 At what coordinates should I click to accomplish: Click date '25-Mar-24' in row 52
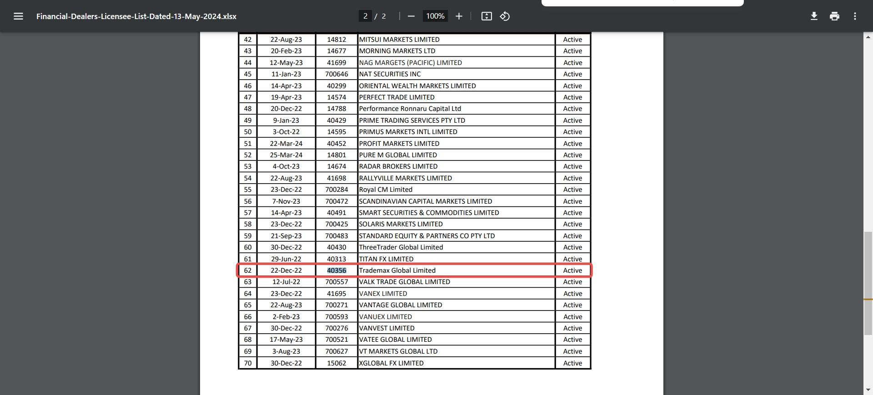point(286,155)
